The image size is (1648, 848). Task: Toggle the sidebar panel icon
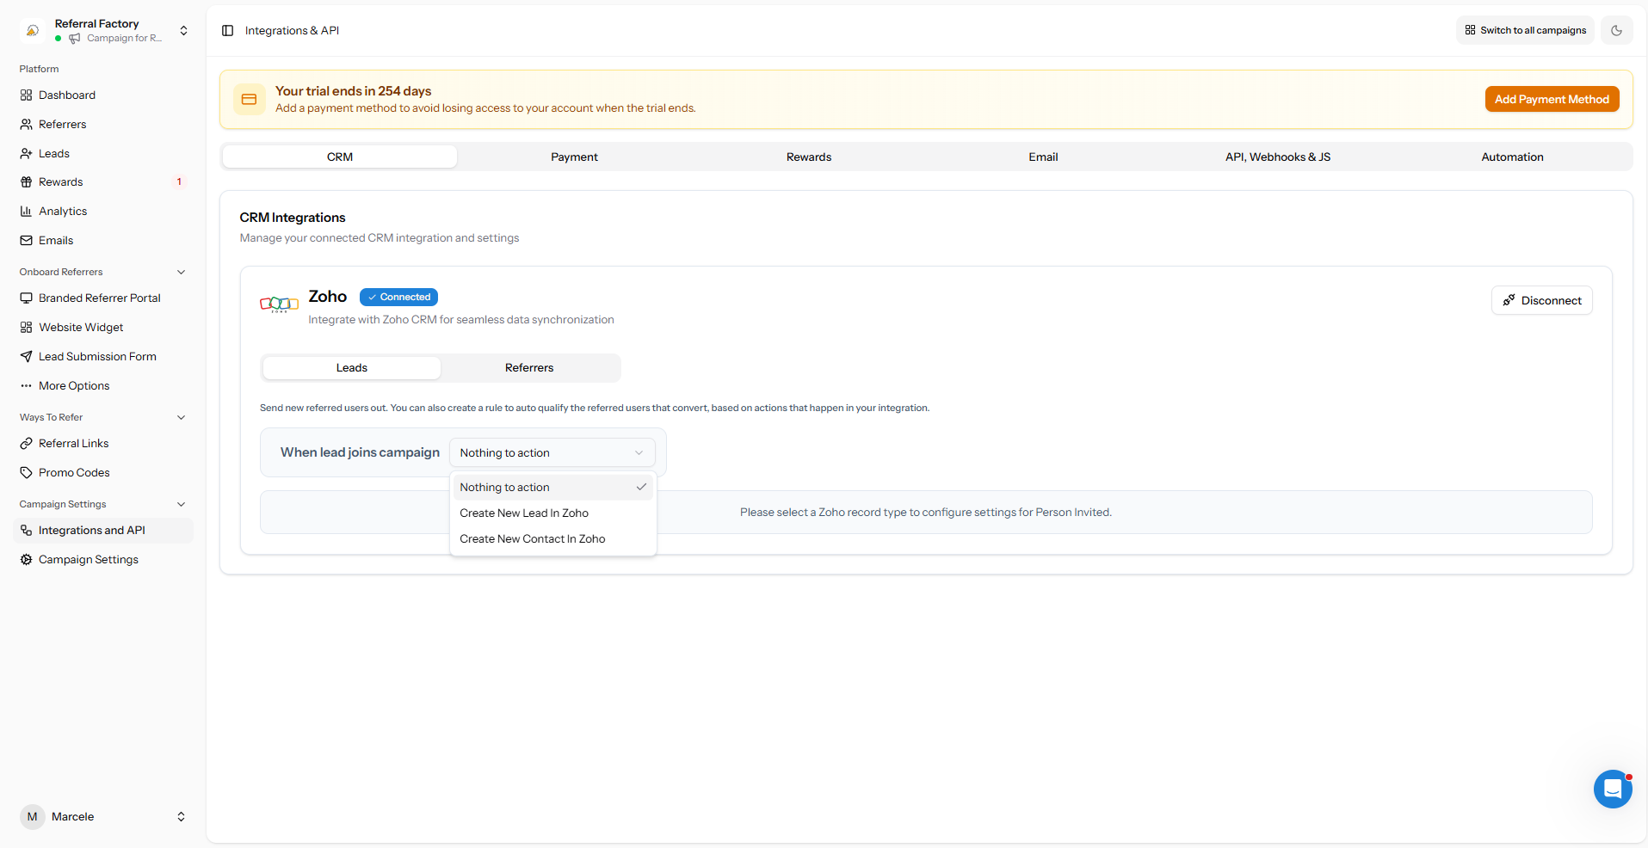pos(227,30)
